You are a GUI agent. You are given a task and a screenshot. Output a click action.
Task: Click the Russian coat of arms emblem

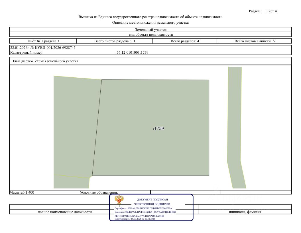pyautogui.click(x=119, y=200)
